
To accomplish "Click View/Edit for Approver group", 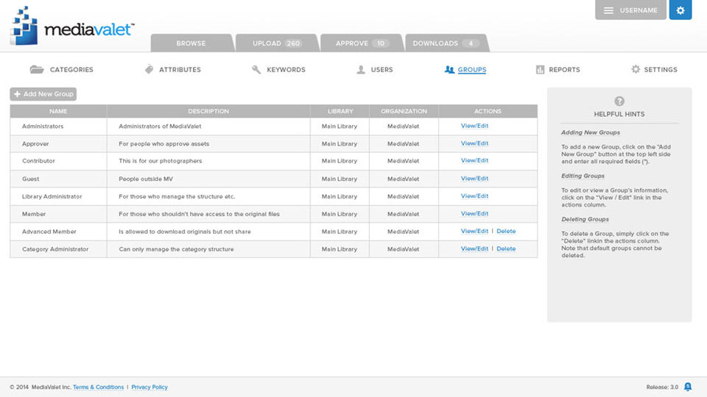I will (x=474, y=143).
